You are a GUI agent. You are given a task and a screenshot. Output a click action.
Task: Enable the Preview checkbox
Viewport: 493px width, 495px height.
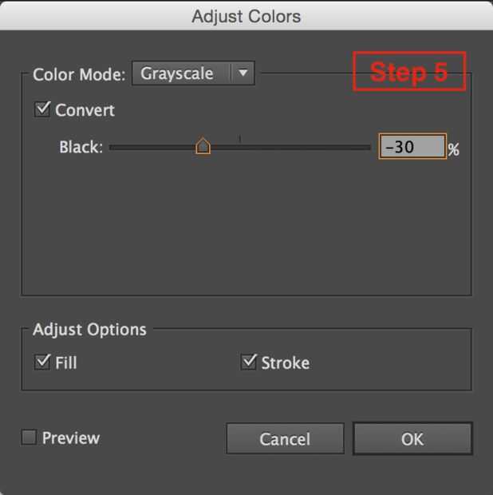coord(29,437)
